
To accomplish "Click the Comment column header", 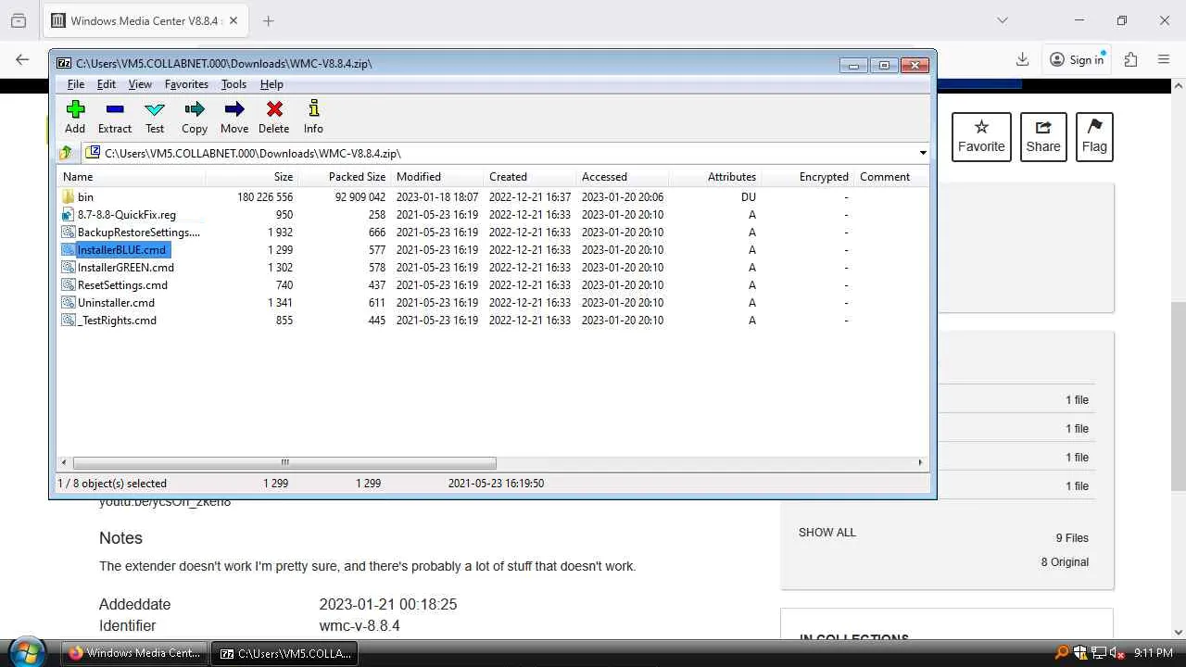I will [890, 177].
